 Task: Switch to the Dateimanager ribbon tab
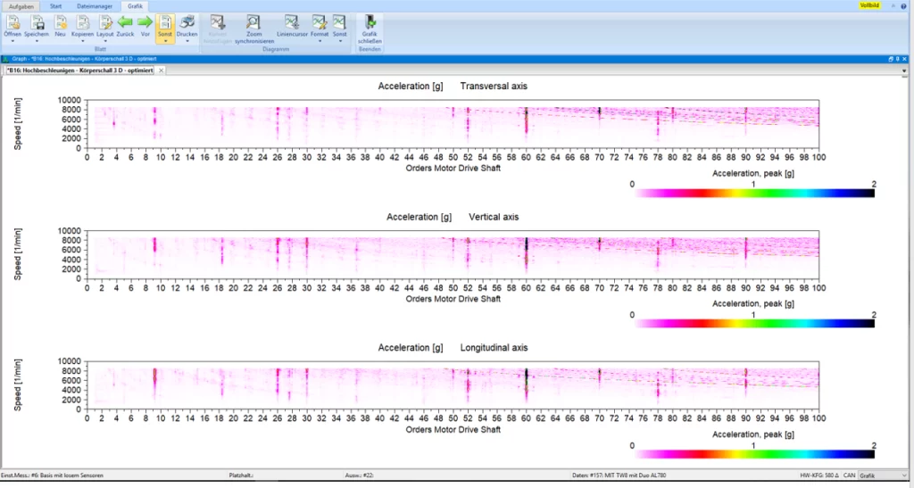[x=95, y=5]
